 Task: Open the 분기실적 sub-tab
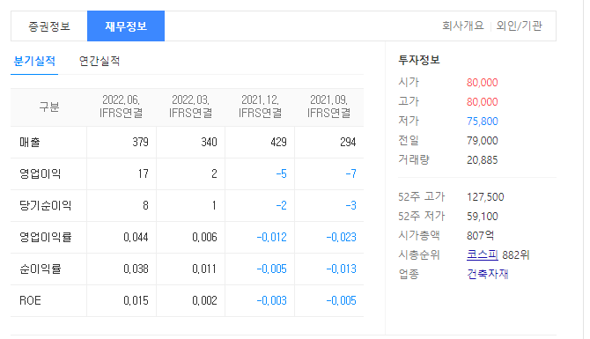pos(34,61)
